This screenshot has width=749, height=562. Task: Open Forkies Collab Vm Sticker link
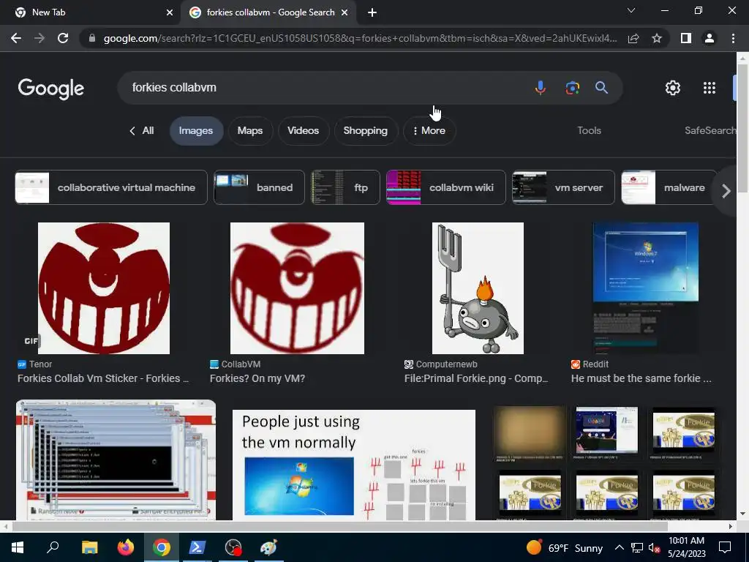coord(103,378)
